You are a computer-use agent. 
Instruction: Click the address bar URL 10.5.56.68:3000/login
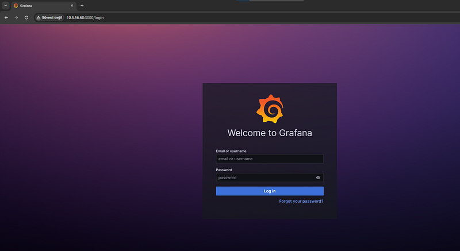[85, 18]
